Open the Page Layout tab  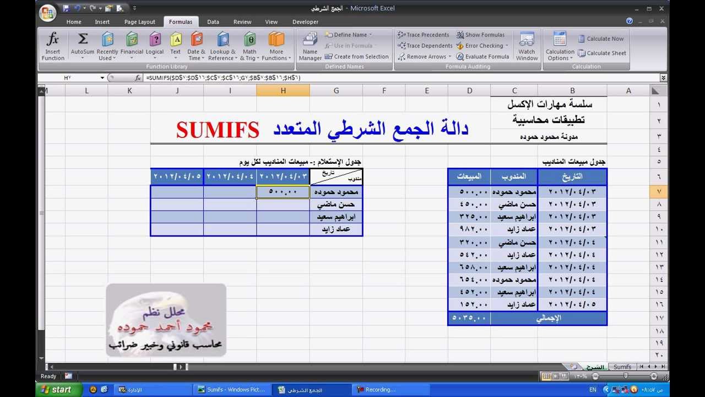point(140,22)
